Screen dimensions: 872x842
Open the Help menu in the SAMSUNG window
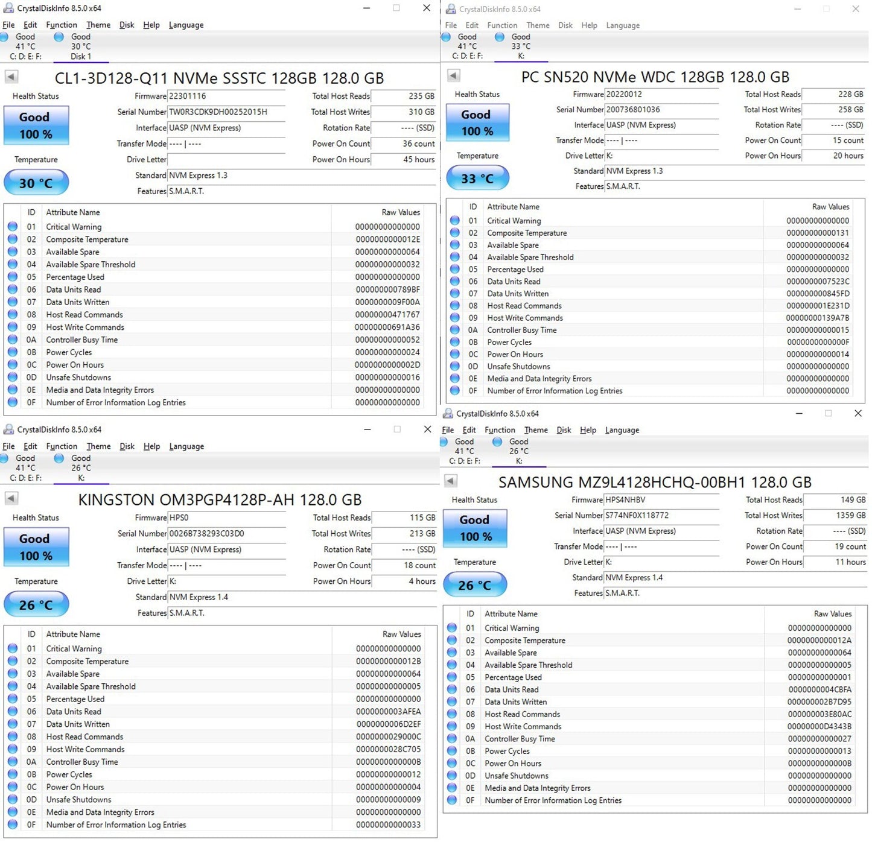[588, 430]
